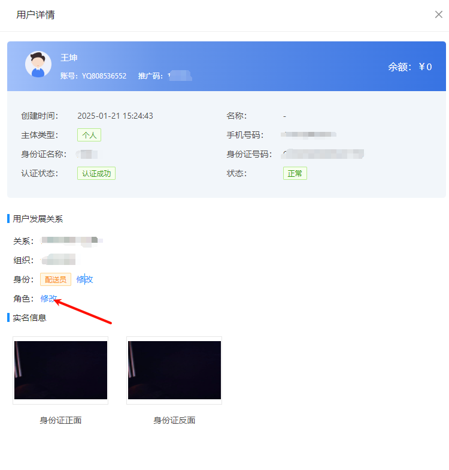449x470 pixels.
Task: Click the balance ¥0 text
Action: (x=425, y=67)
